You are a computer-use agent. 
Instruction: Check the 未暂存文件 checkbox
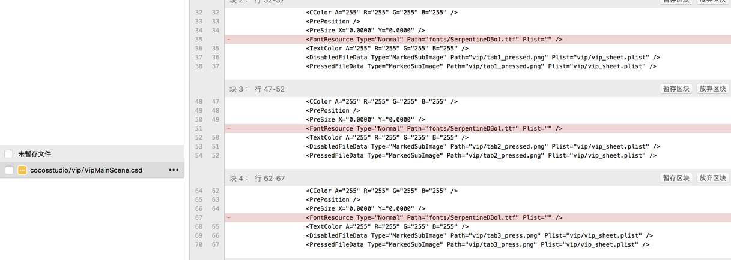point(9,154)
